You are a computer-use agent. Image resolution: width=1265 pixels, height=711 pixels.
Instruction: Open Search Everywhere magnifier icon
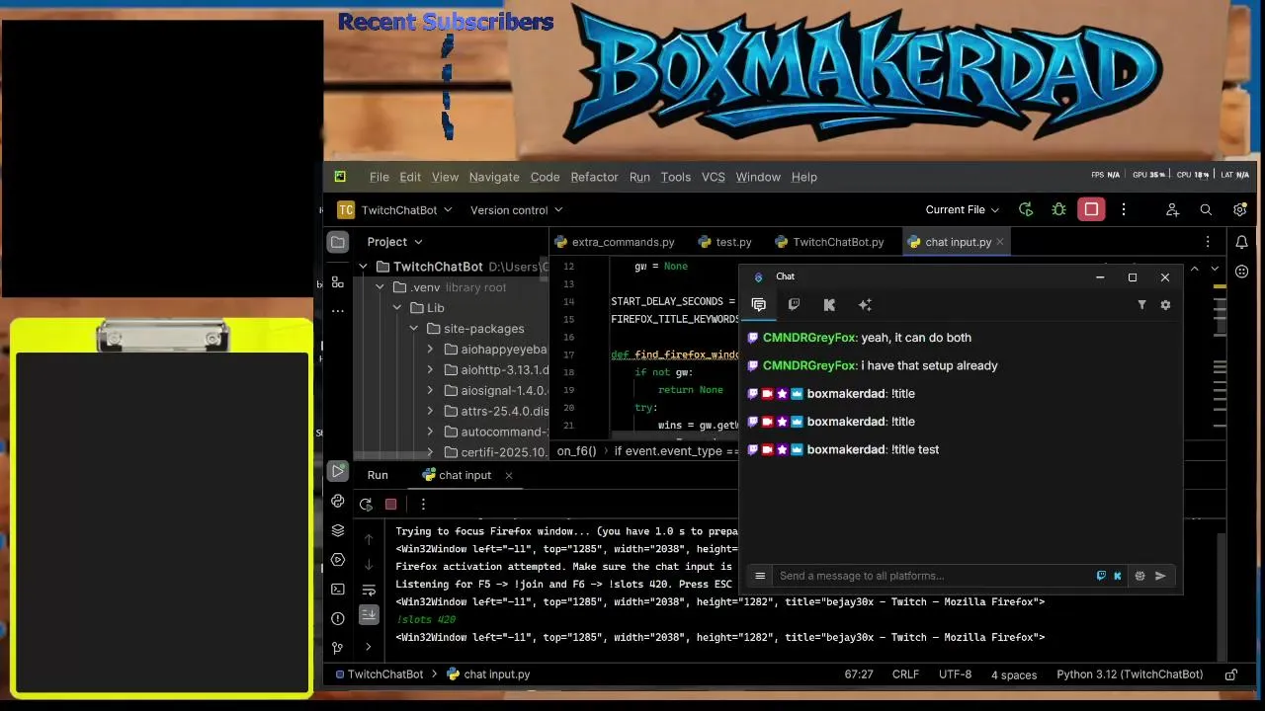click(x=1206, y=209)
